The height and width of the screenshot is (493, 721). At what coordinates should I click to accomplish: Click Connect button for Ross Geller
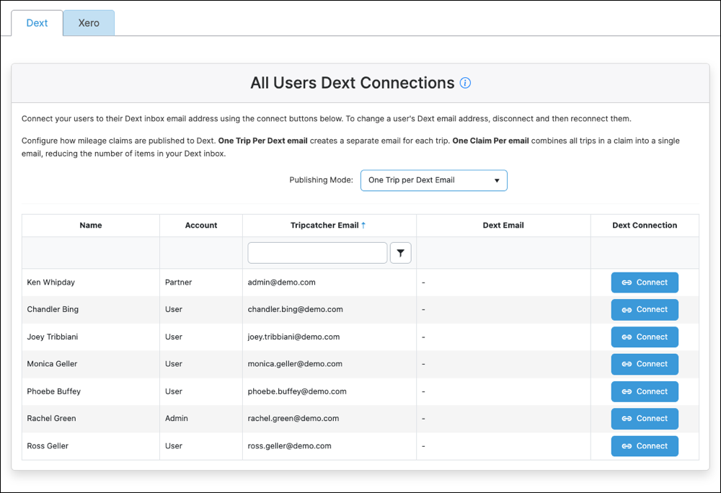644,446
